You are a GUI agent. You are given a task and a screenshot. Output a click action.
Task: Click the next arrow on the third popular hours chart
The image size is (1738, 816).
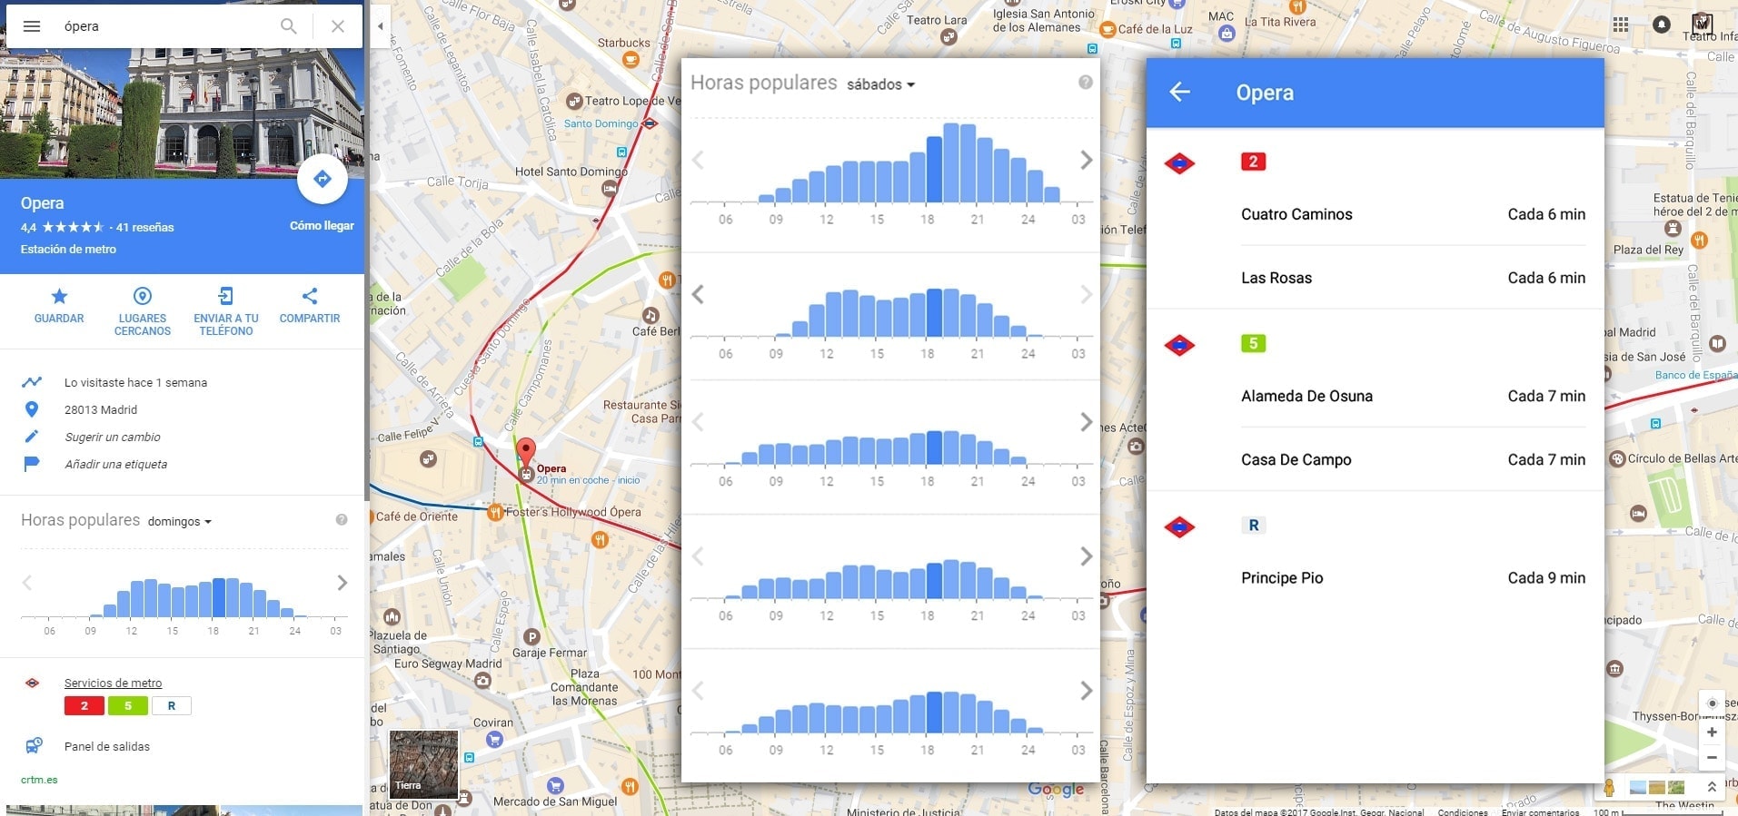pos(1086,422)
